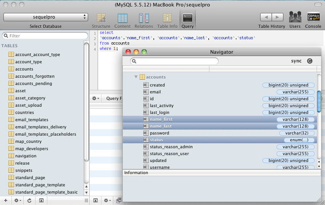Open the table actions gear menu

[x=18, y=200]
